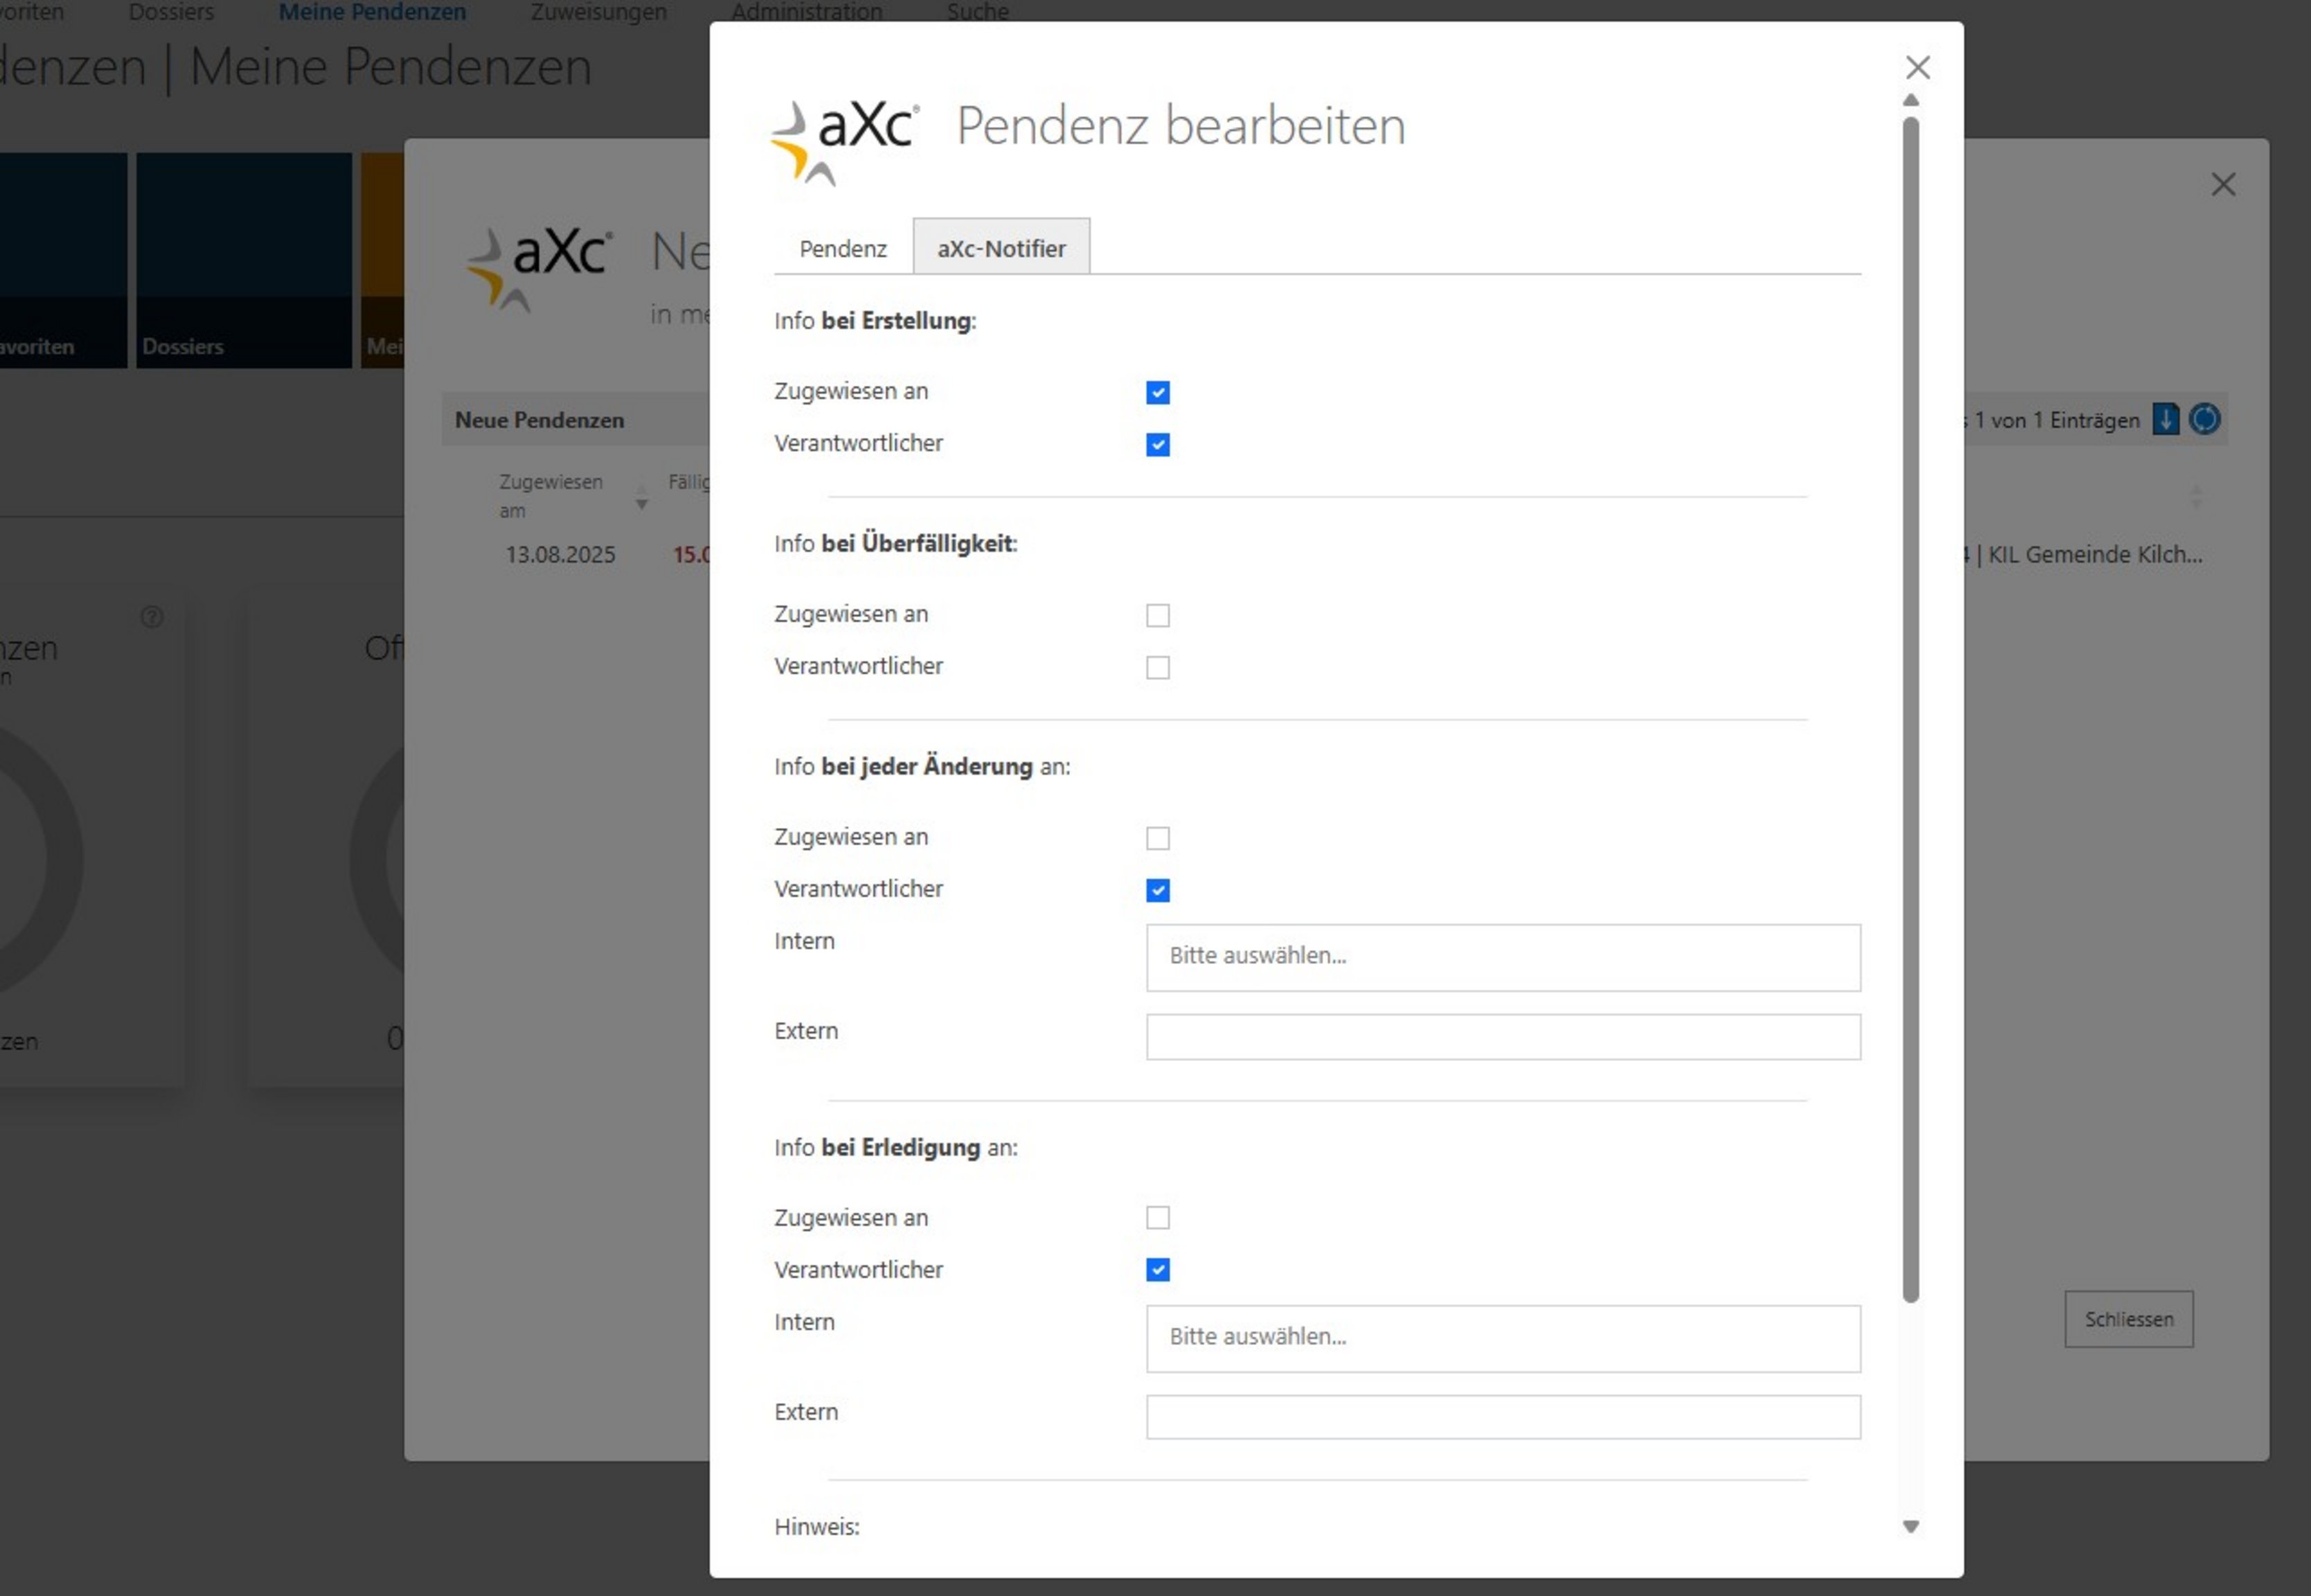Click Extern field under bei jeder Änderung
The width and height of the screenshot is (2311, 1596).
tap(1502, 1037)
